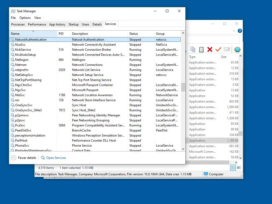Viewport: 272px width, 204px height.
Task: Click the gear icon next to Netlogon
Action: click(x=12, y=60)
